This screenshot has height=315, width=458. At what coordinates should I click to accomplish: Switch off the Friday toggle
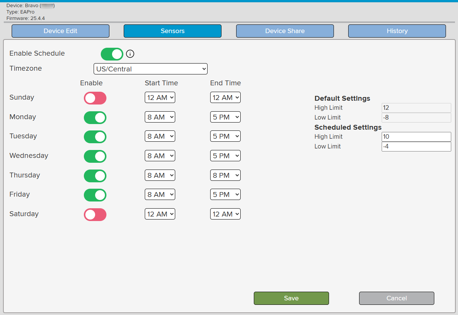coord(95,195)
